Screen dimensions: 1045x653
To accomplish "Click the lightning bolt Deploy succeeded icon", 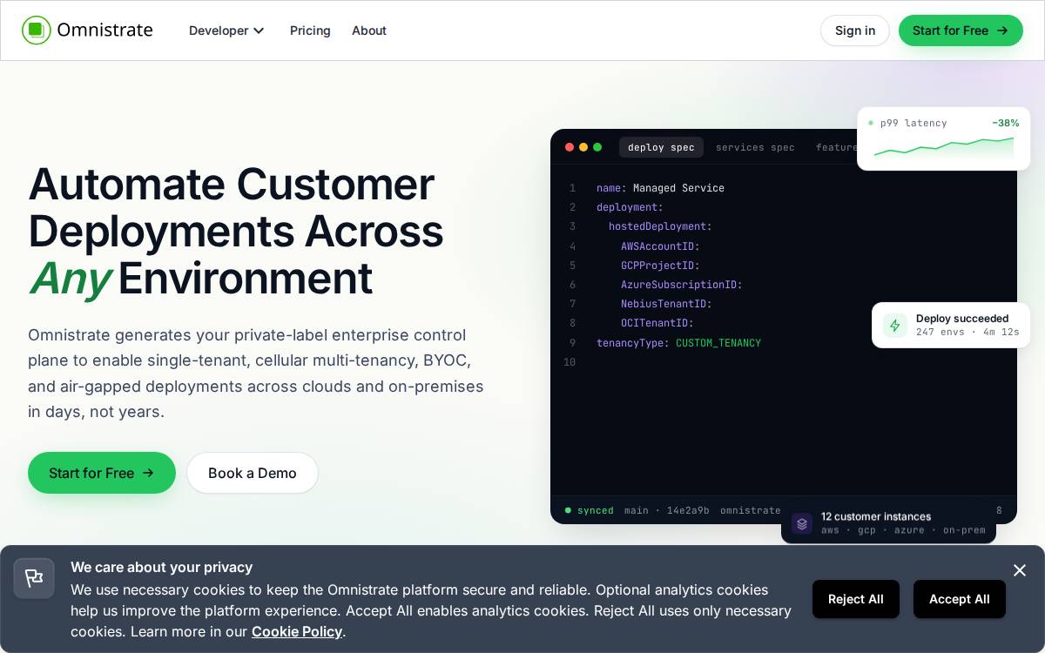I will click(895, 325).
